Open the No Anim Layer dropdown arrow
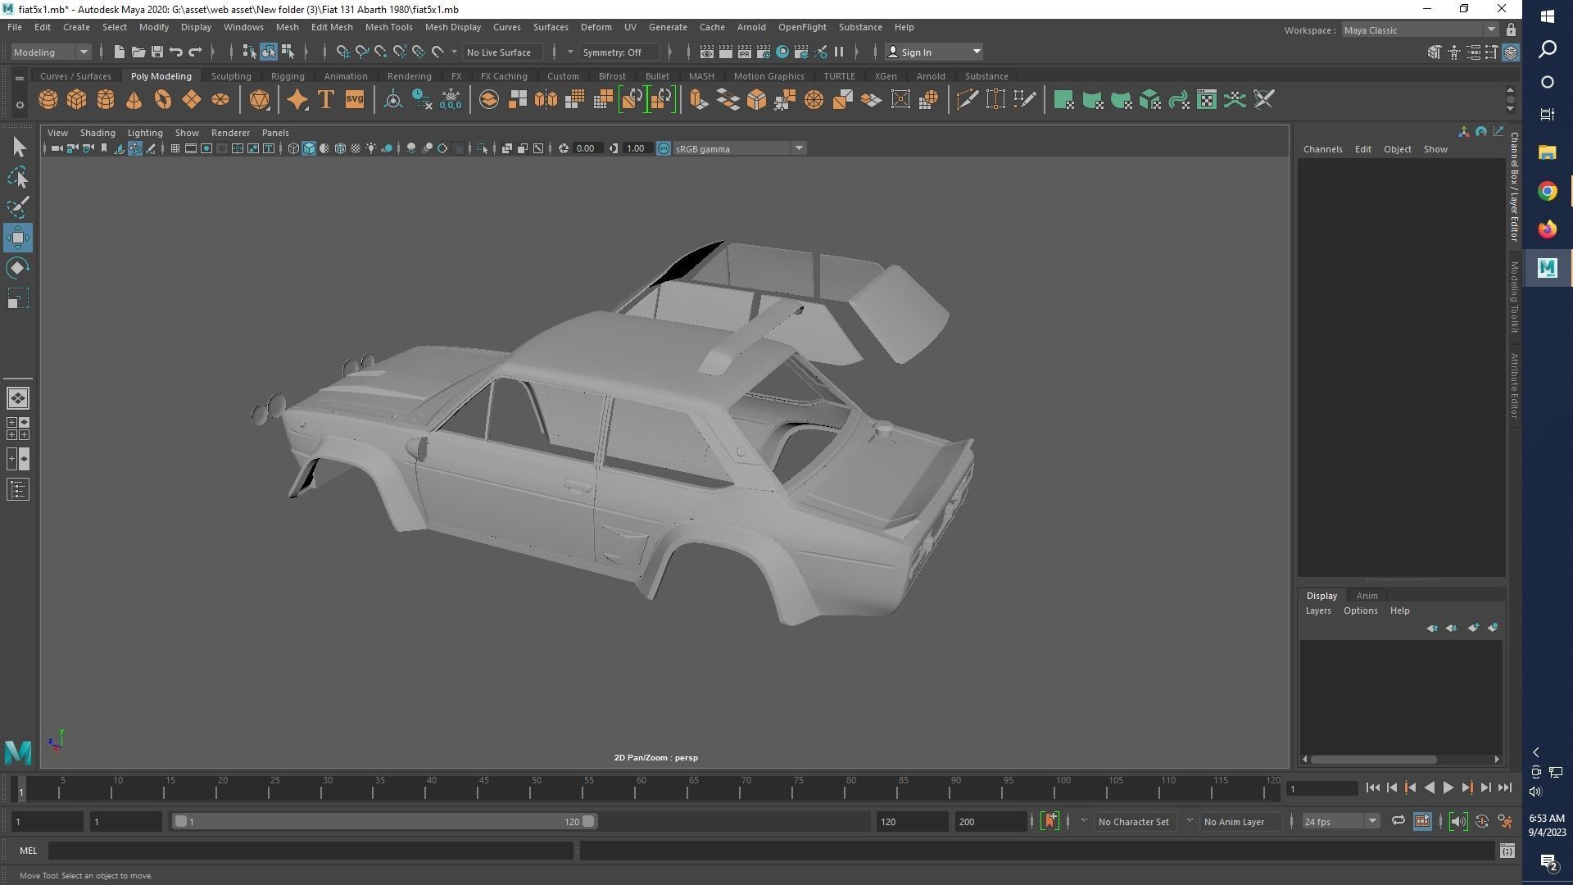 (x=1190, y=821)
